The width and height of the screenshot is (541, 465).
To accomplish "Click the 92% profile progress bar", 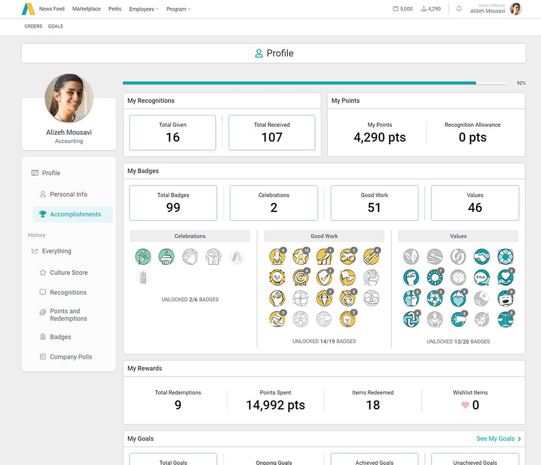I will [x=314, y=83].
